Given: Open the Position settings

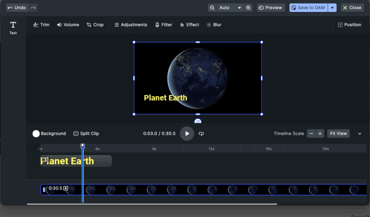Looking at the screenshot, I should coord(349,25).
